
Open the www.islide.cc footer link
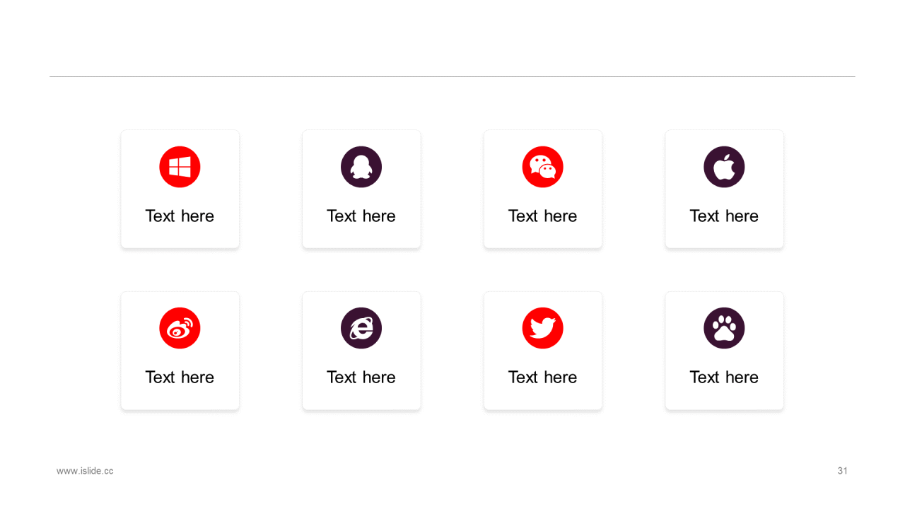pyautogui.click(x=85, y=471)
